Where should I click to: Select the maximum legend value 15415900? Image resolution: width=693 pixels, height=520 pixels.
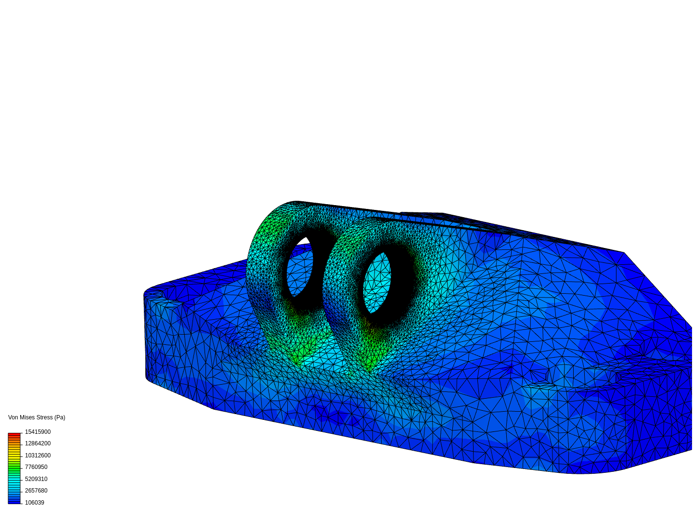[38, 432]
